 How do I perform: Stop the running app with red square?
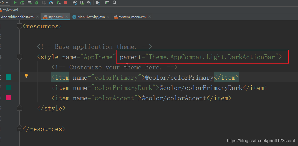point(65,2)
